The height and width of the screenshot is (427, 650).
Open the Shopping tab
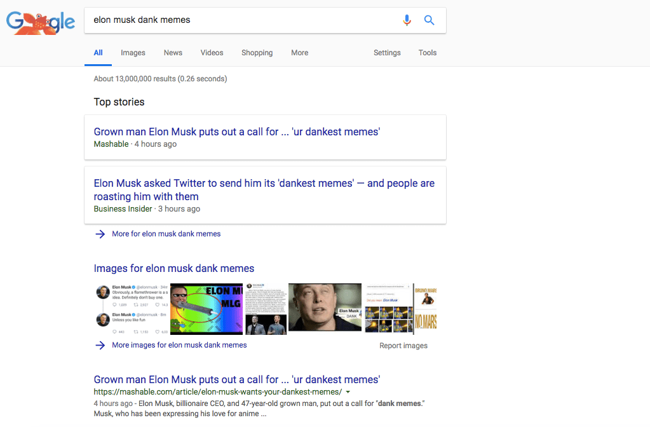coord(257,53)
